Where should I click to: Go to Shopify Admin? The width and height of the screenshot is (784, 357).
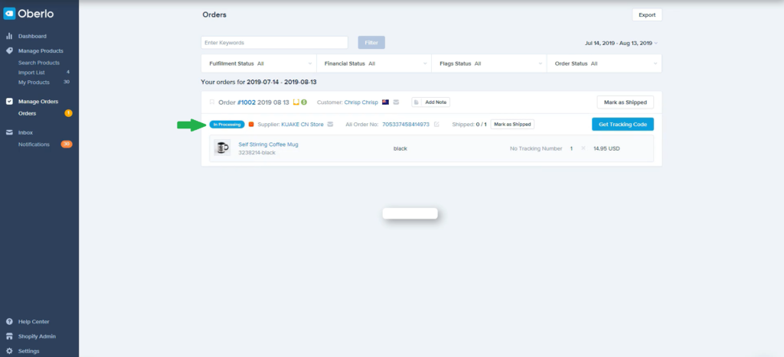(x=38, y=336)
